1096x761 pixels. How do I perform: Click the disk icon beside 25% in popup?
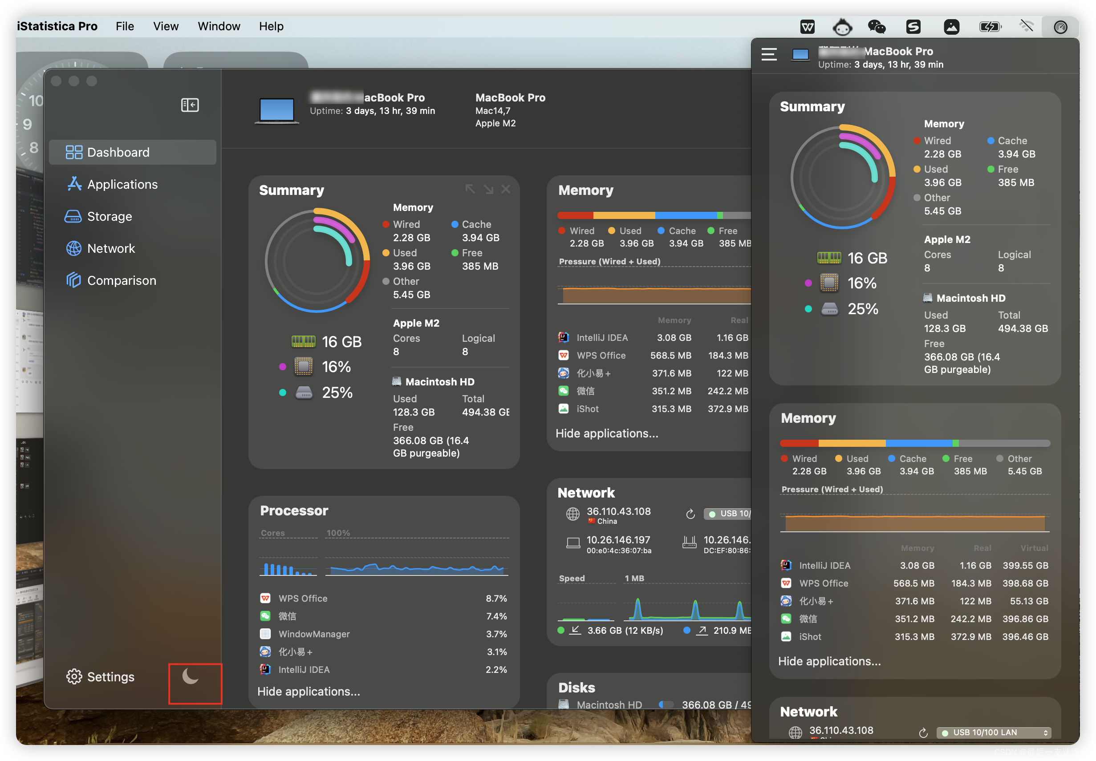[829, 308]
